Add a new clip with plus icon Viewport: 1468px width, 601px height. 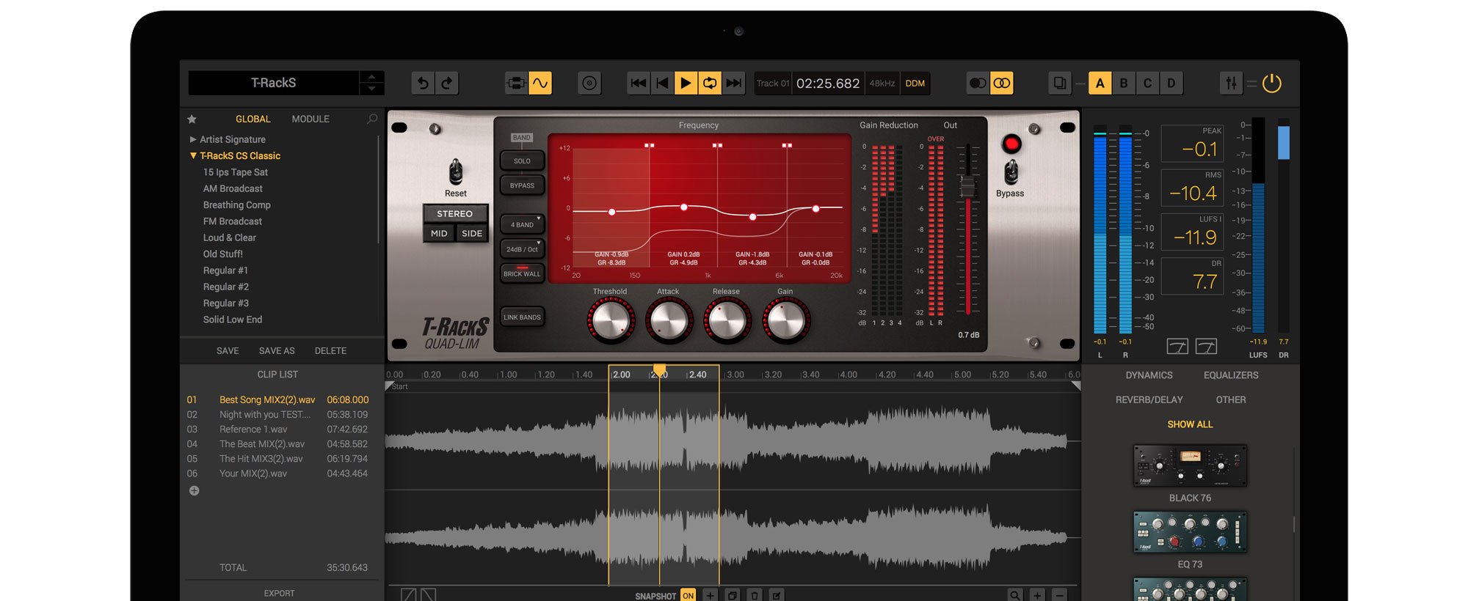coord(194,491)
